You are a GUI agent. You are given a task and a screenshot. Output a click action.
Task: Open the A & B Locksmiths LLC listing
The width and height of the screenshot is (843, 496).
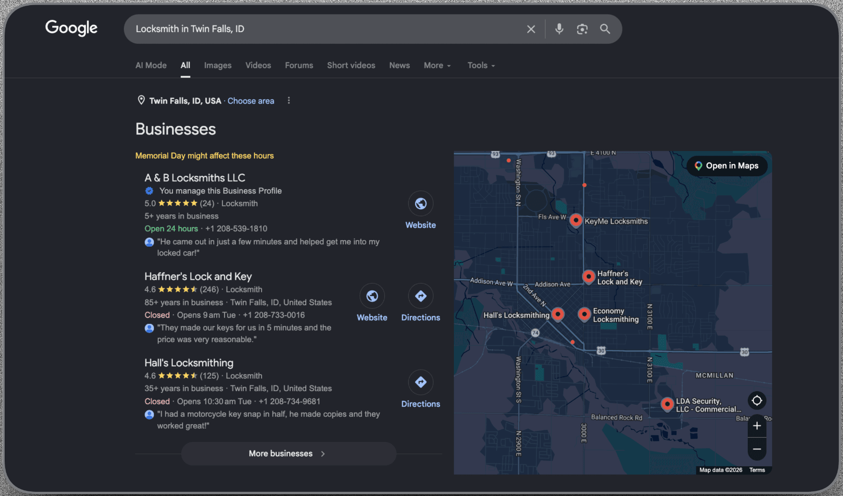coord(195,178)
